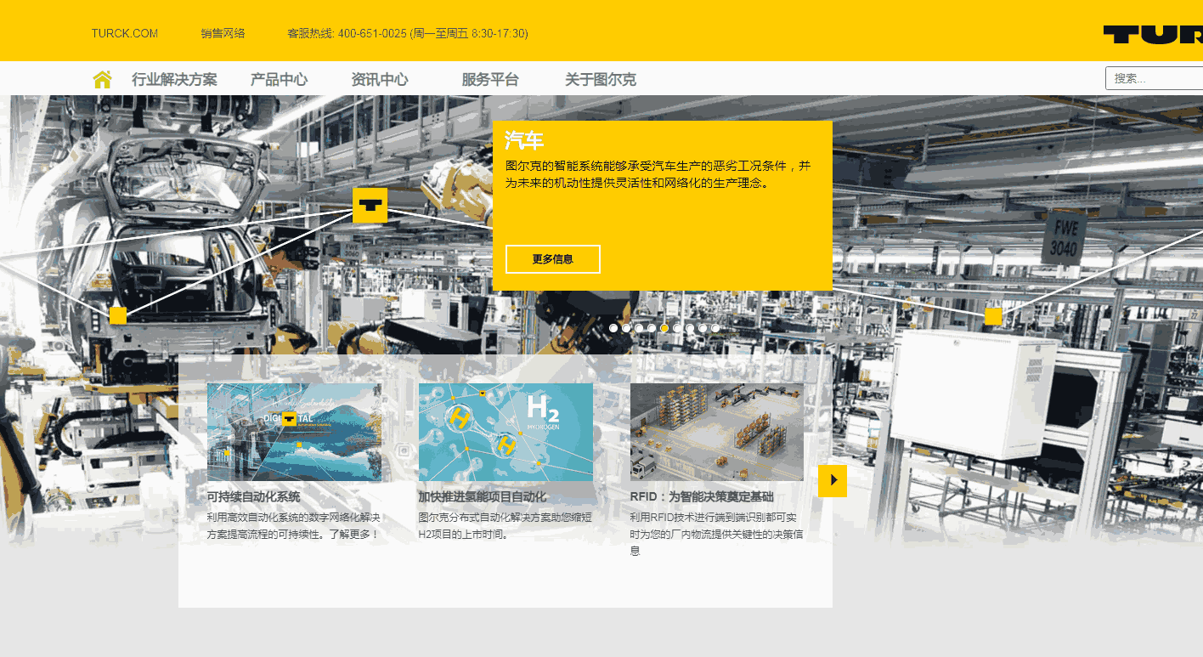Open the H2 hydrogen automation thumbnail

pyautogui.click(x=505, y=432)
